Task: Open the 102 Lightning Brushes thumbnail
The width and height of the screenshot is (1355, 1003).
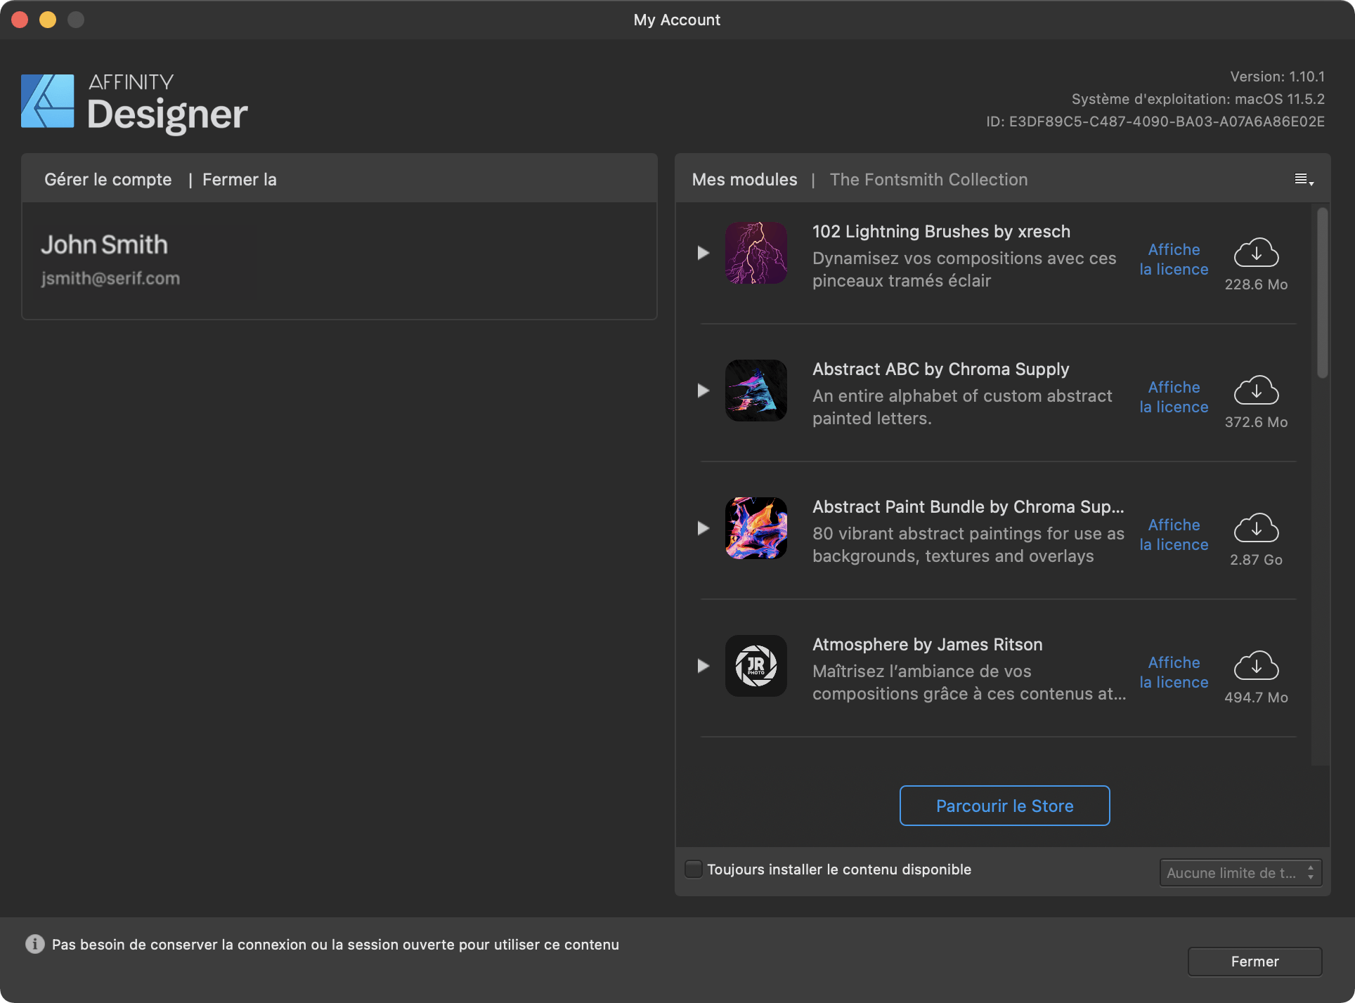Action: point(756,253)
